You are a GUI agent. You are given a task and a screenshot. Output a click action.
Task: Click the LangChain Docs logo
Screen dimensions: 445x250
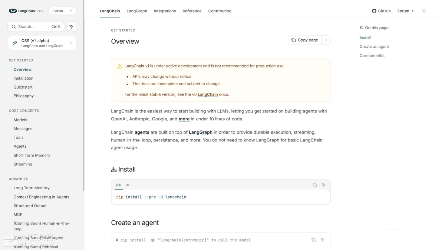(26, 11)
